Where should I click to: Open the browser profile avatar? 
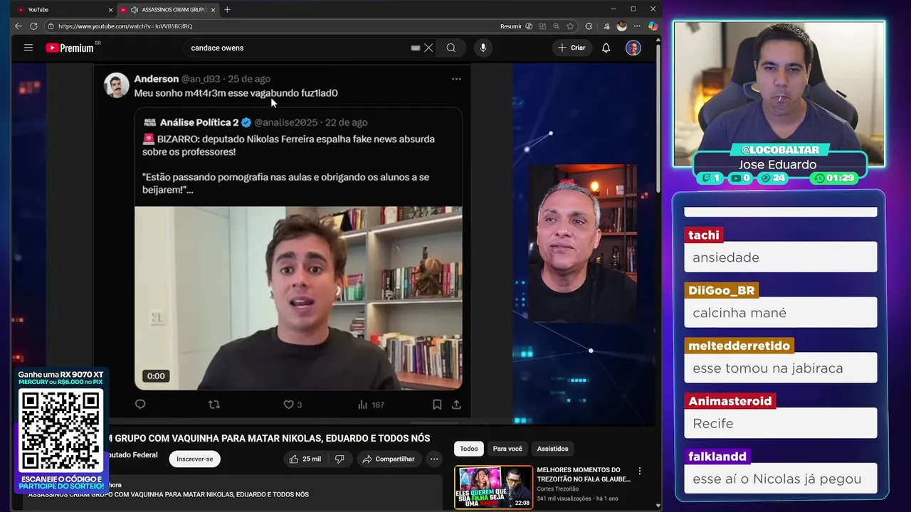[x=621, y=26]
